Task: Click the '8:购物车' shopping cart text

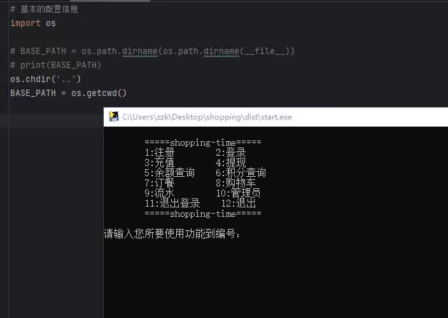Action: (235, 183)
